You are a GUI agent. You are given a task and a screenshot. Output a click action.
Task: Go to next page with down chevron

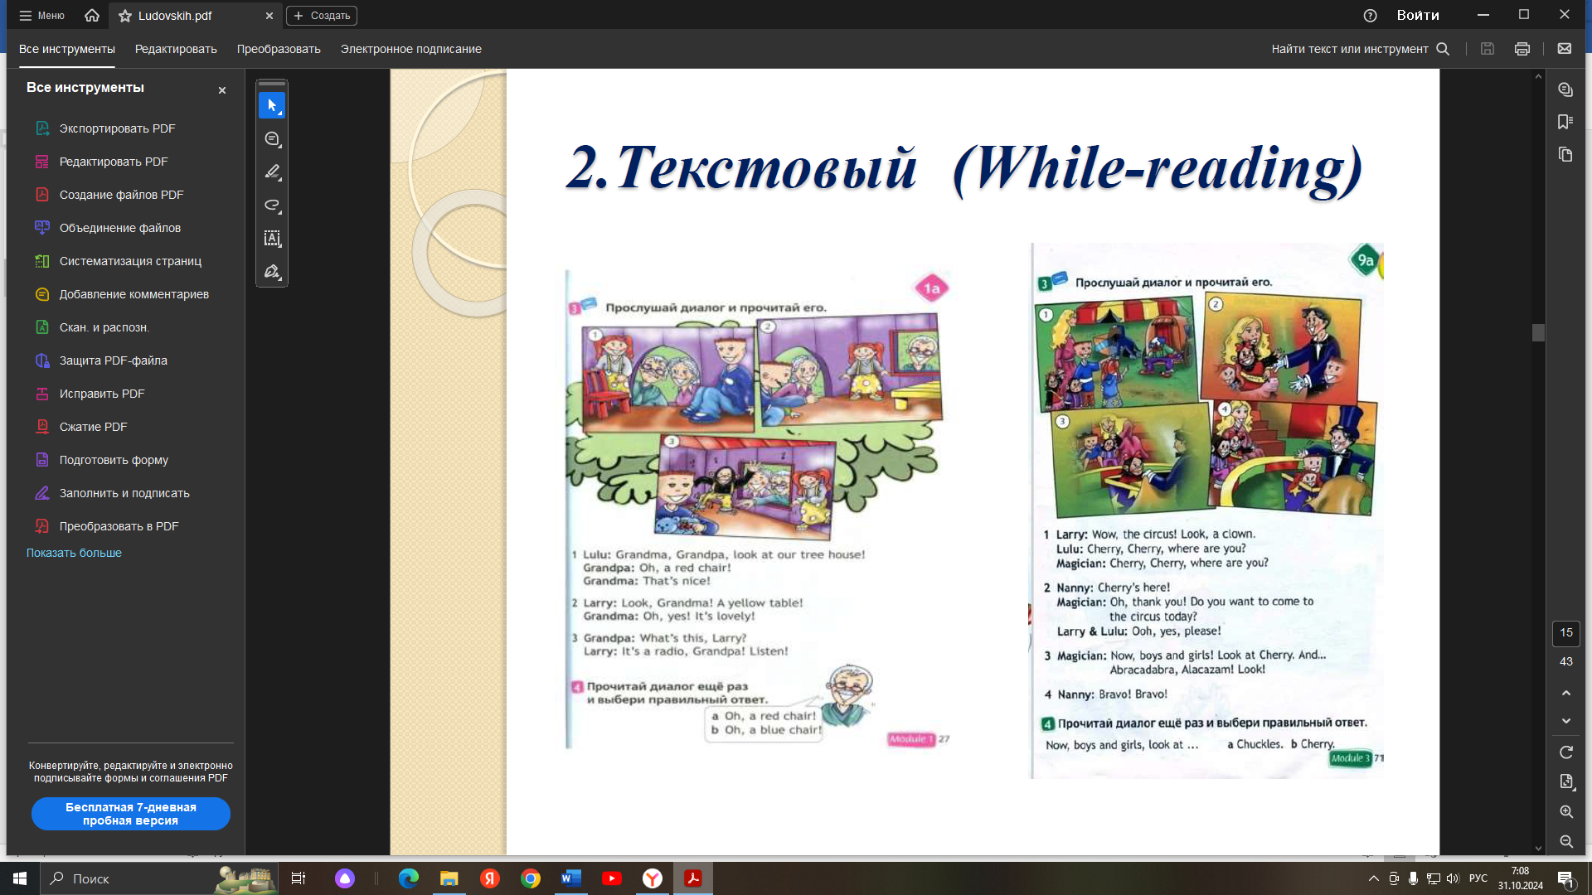[1565, 721]
